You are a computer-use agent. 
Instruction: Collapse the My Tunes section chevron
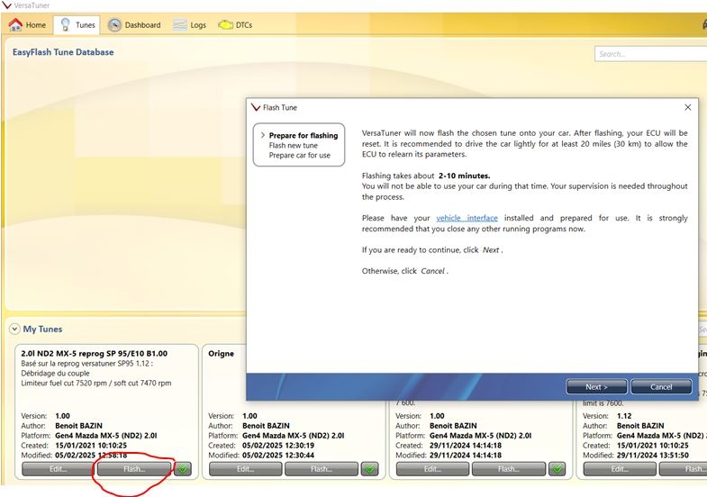(14, 329)
